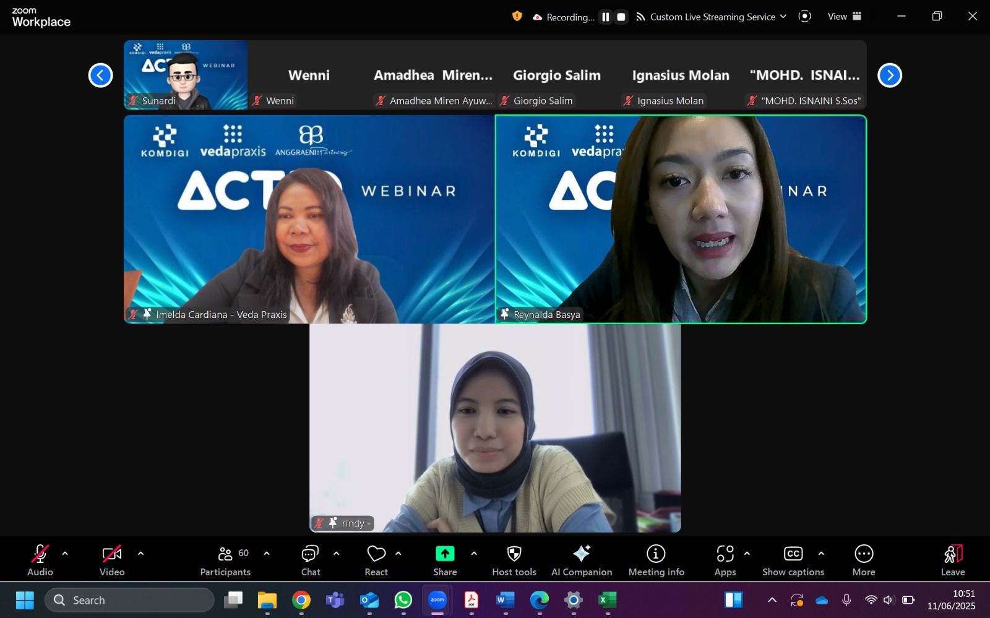The width and height of the screenshot is (990, 618).
Task: Select Ignasius Molan participant tile
Action: click(681, 75)
